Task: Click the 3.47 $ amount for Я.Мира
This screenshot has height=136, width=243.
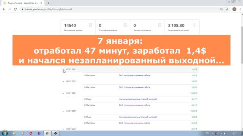Action: [194, 99]
